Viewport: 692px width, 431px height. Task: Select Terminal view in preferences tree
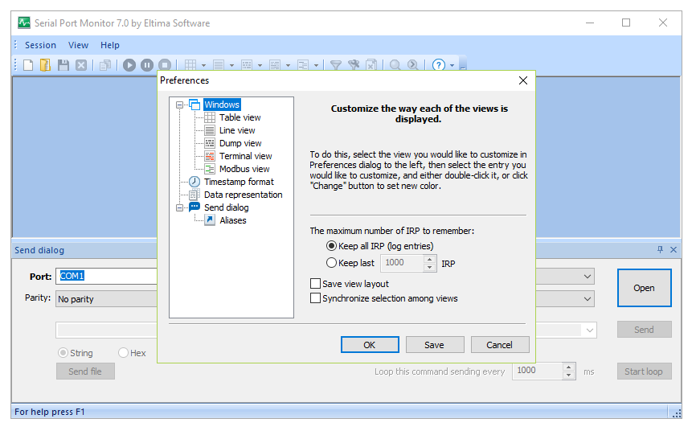[245, 156]
